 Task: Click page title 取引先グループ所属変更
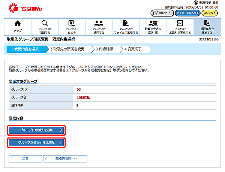pyautogui.click(x=27, y=39)
